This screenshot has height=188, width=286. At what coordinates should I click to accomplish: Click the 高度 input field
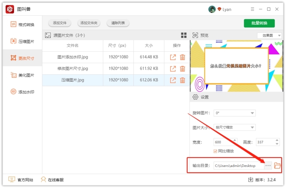pyautogui.click(x=265, y=142)
